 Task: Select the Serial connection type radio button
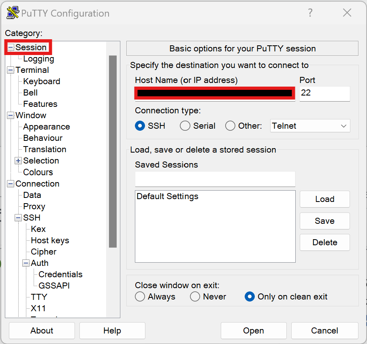point(185,126)
